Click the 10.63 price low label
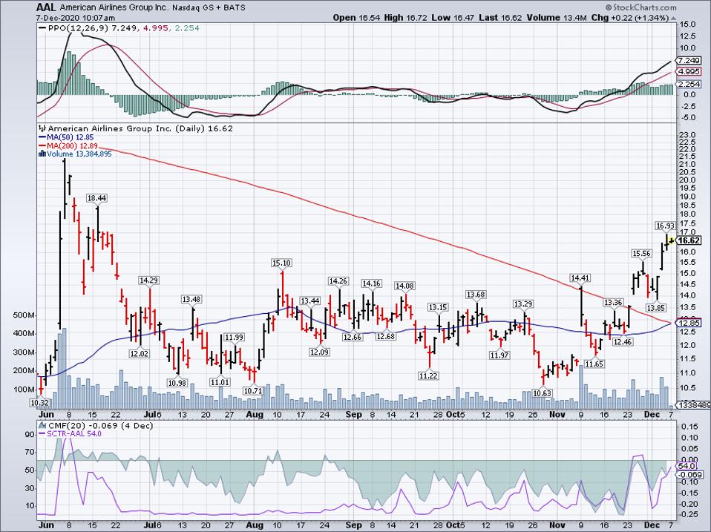The height and width of the screenshot is (532, 711). (x=542, y=393)
